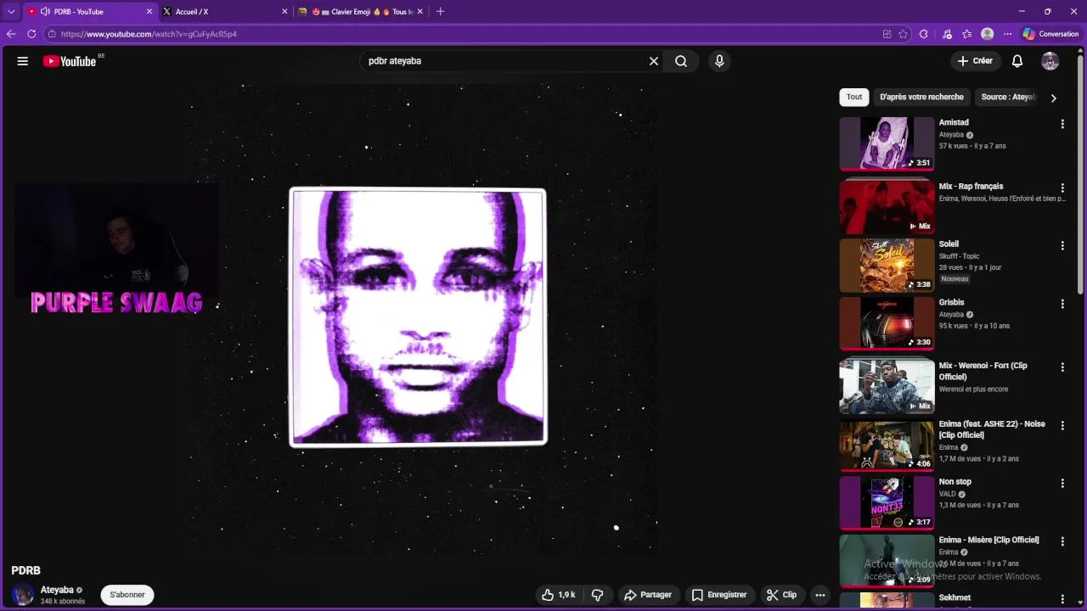Open options menu for Mix - Werenoi
Viewport: 1087px width, 611px height.
point(1062,367)
